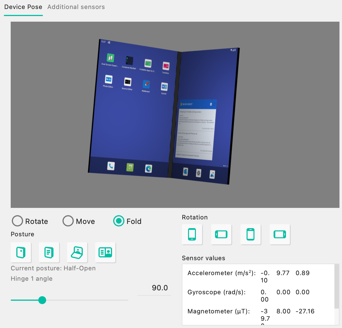The height and width of the screenshot is (328, 342).
Task: Launch Microsoft Edge from the device dock
Action: coord(148,169)
